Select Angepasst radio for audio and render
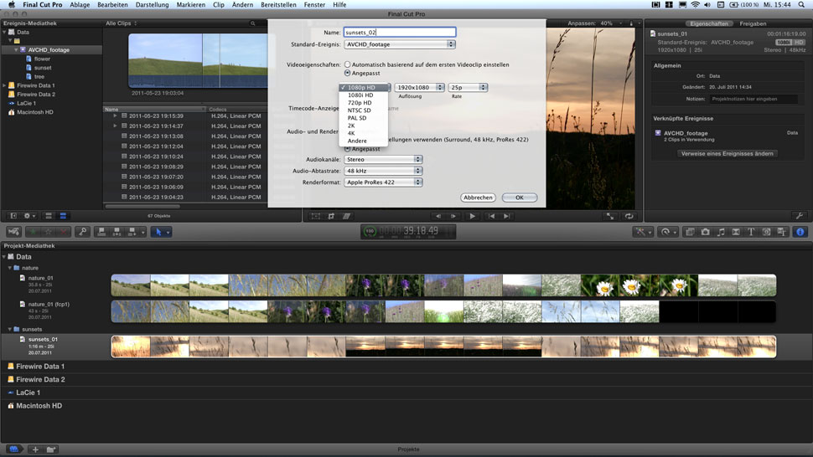The height and width of the screenshot is (457, 813). pos(348,149)
